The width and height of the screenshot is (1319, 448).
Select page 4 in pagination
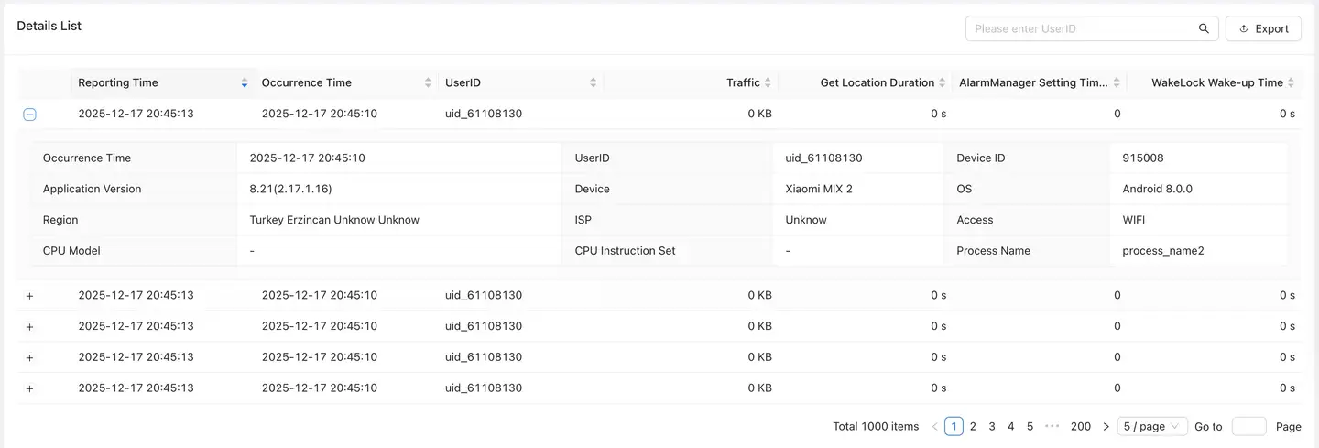1011,427
